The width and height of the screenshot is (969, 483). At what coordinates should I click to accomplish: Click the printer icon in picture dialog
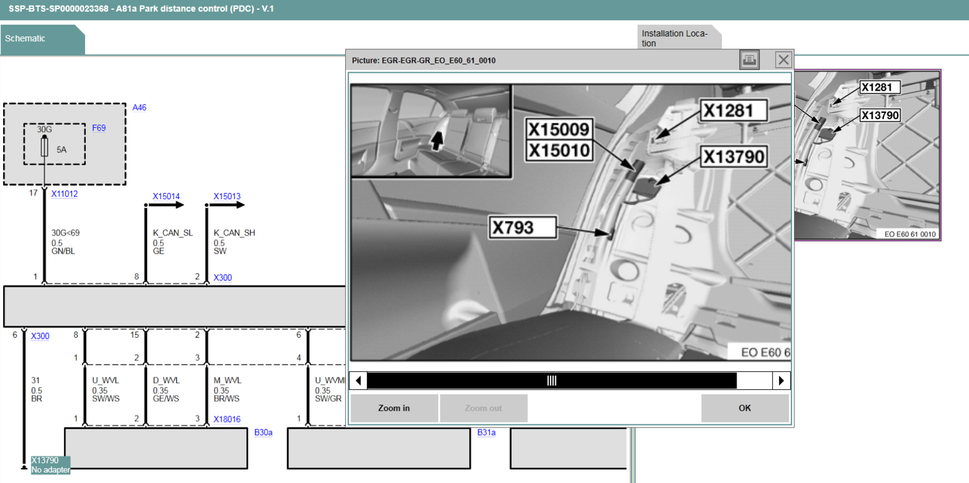point(749,60)
